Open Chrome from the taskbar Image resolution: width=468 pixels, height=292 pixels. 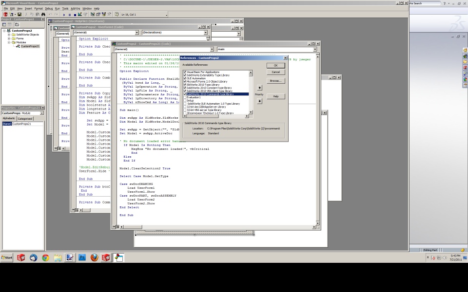[45, 257]
